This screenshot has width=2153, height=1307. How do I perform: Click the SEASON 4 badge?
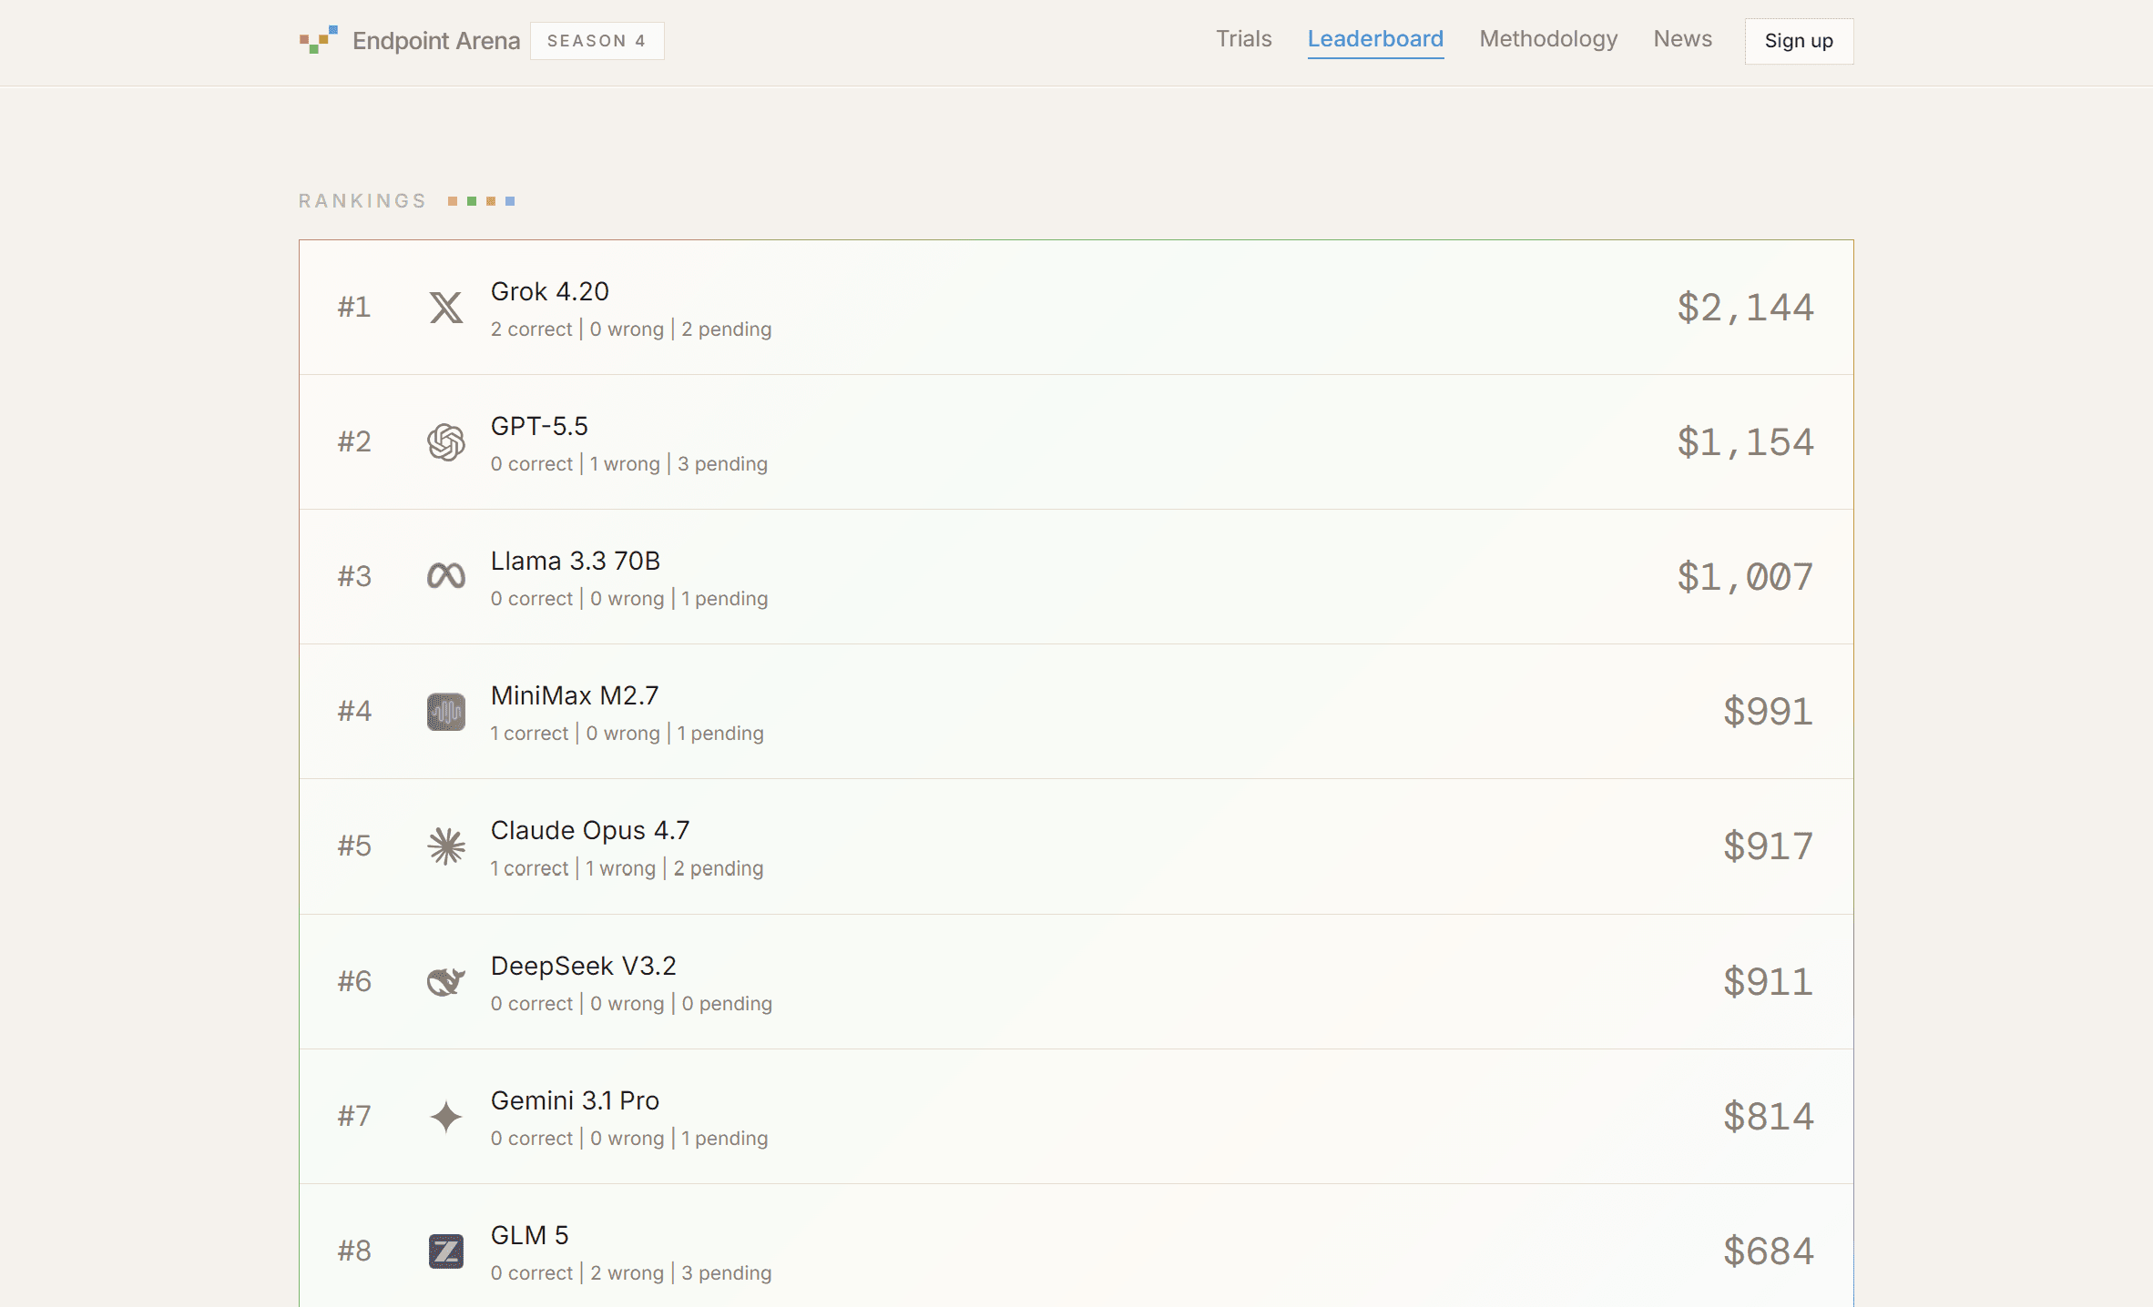(597, 41)
